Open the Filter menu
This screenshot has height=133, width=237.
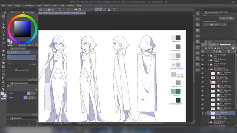point(62,6)
